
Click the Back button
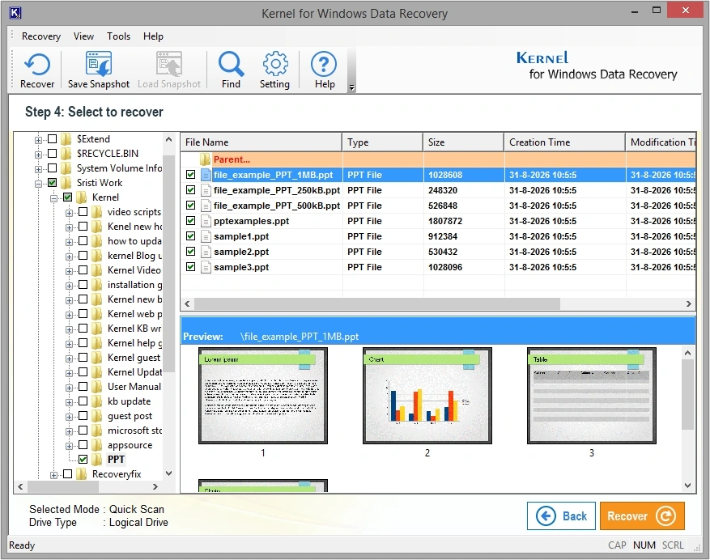pos(561,515)
